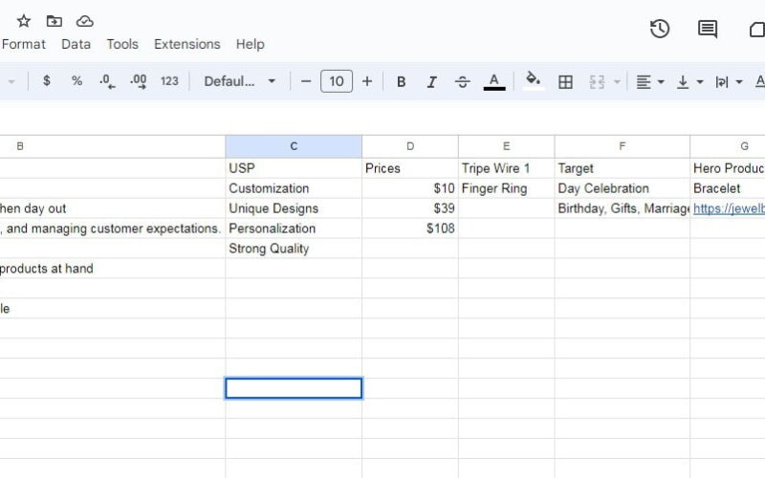Select the Personalization cell
This screenshot has width=765, height=478.
(x=294, y=228)
